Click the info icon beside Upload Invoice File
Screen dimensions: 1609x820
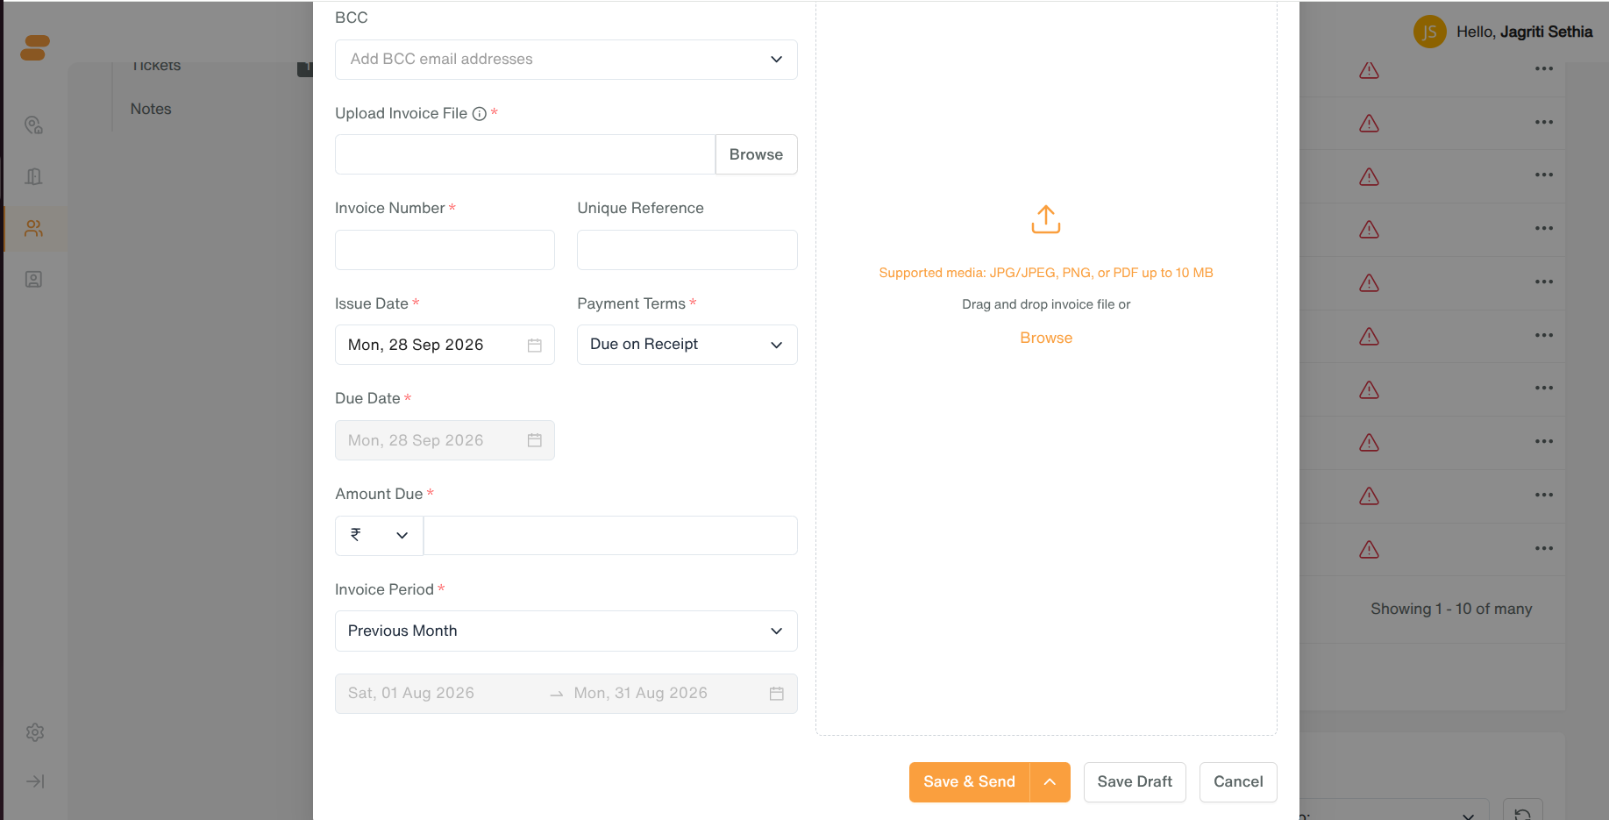480,114
